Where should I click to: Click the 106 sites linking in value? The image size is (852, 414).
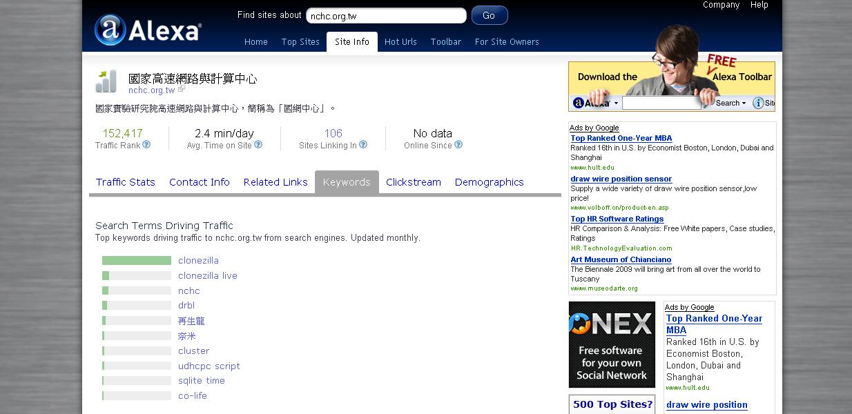(333, 133)
